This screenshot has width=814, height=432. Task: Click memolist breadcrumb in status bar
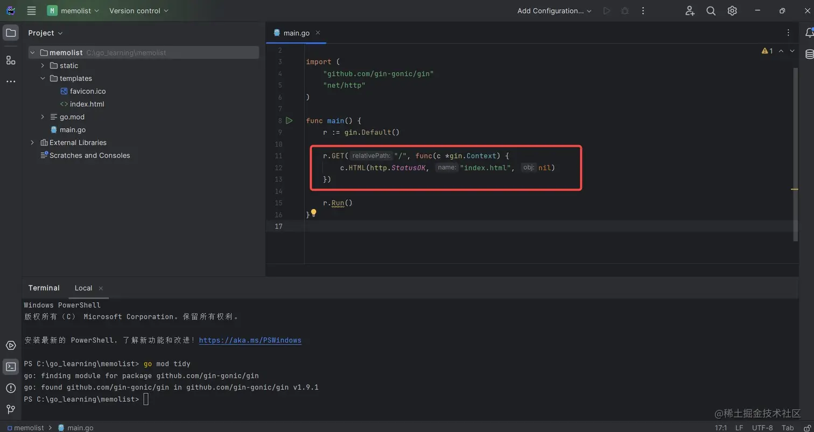coord(25,428)
